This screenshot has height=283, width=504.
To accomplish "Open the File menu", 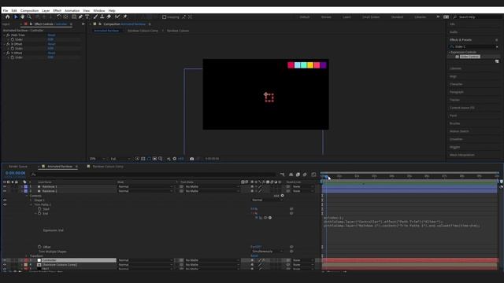I will (x=6, y=10).
